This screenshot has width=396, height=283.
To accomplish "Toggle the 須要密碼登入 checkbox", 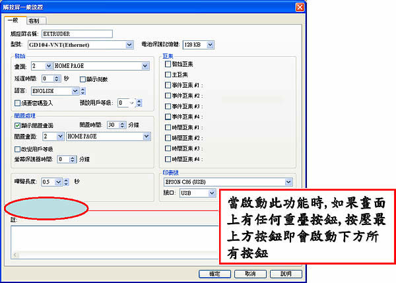I will (x=18, y=103).
